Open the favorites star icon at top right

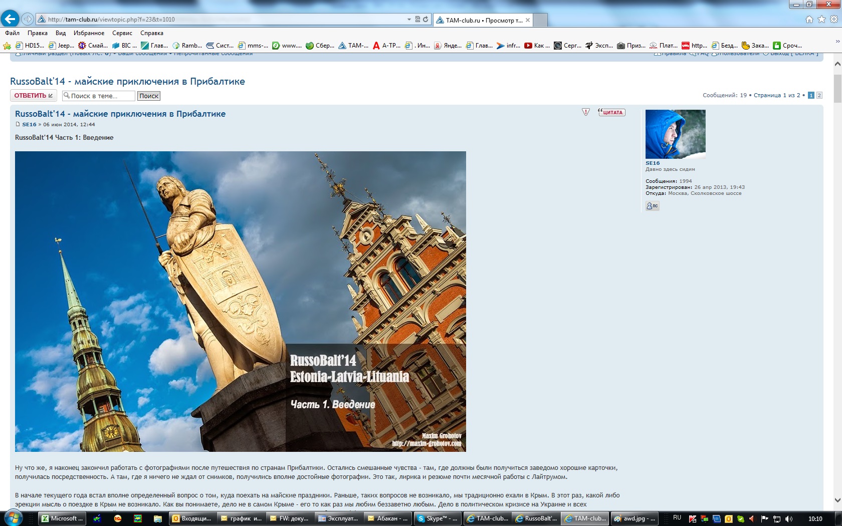click(x=821, y=20)
